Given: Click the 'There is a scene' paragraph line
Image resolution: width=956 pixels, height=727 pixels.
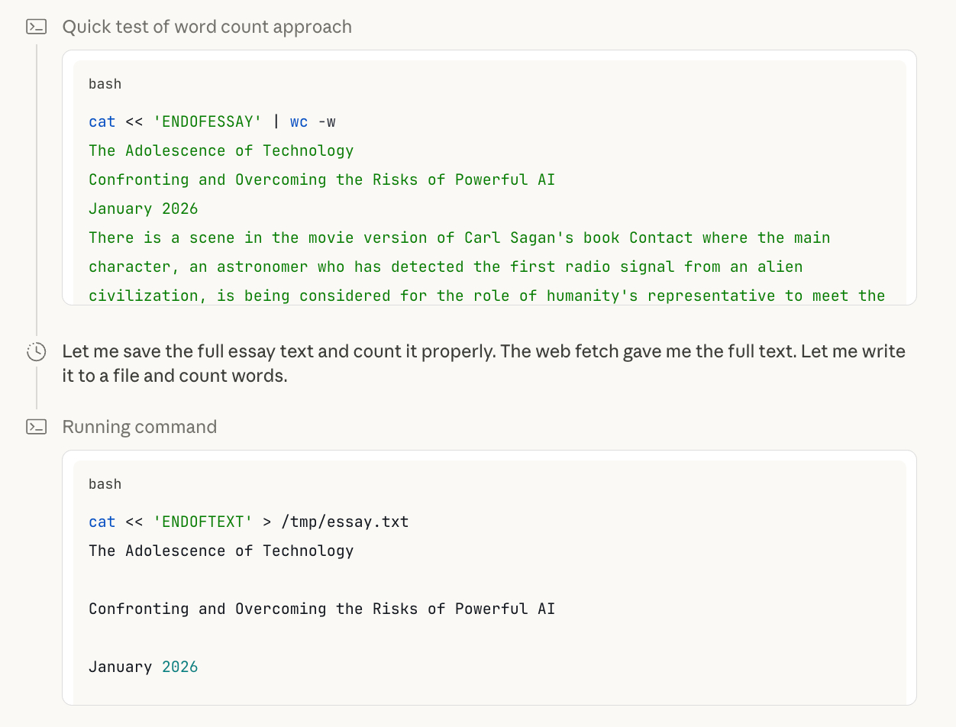Looking at the screenshot, I should [458, 238].
